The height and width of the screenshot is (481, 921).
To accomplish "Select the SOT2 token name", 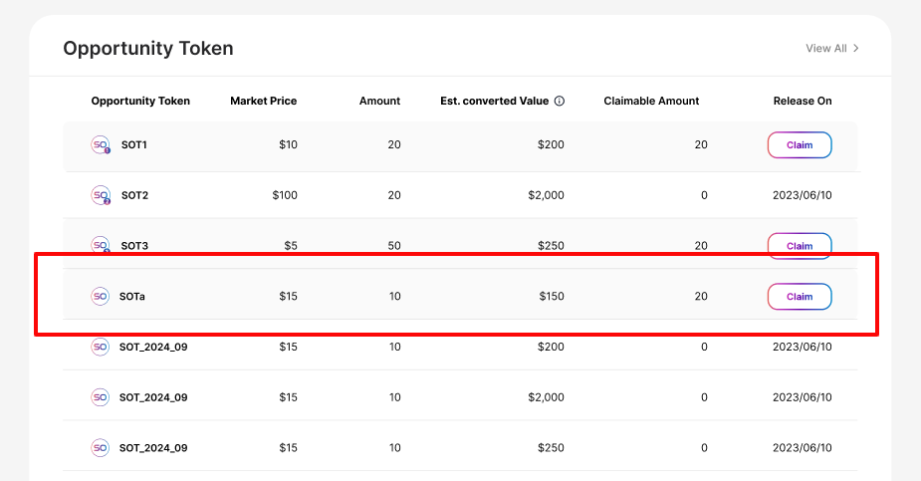I will pyautogui.click(x=133, y=195).
